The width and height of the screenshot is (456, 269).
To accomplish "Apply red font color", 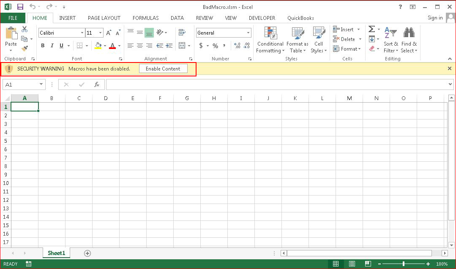I will (112, 46).
